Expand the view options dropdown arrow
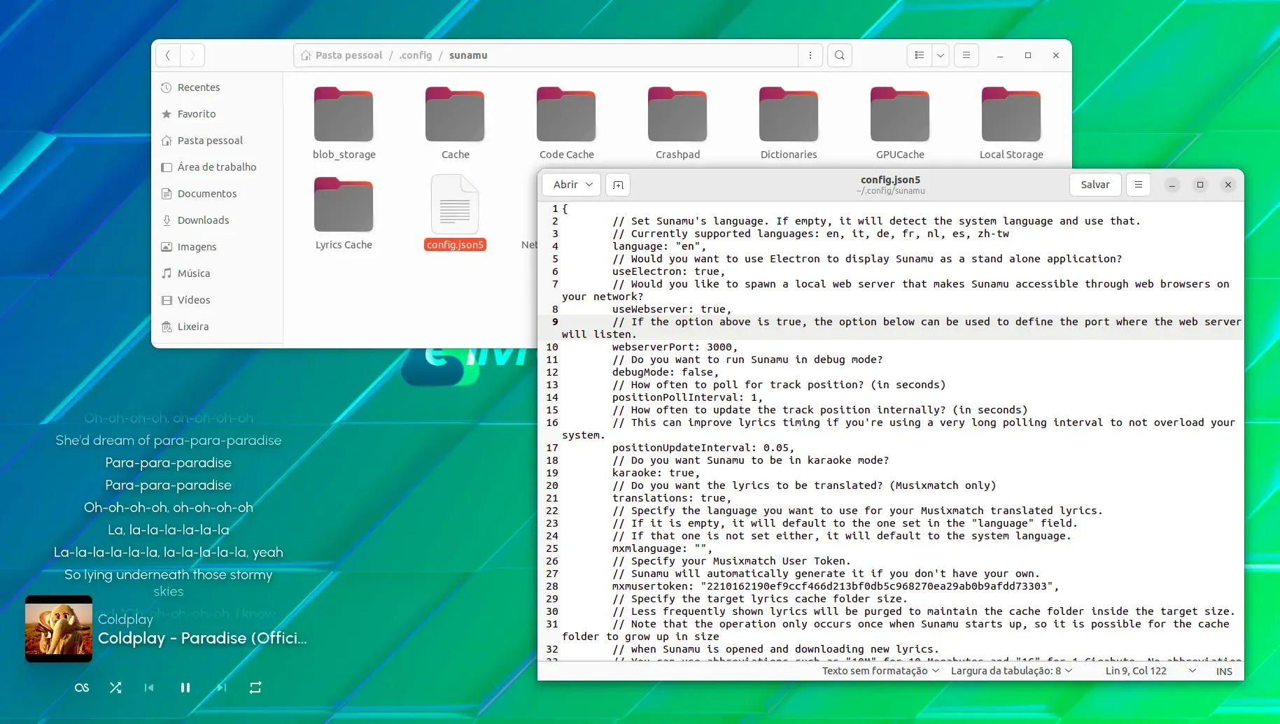1280x724 pixels. click(941, 55)
